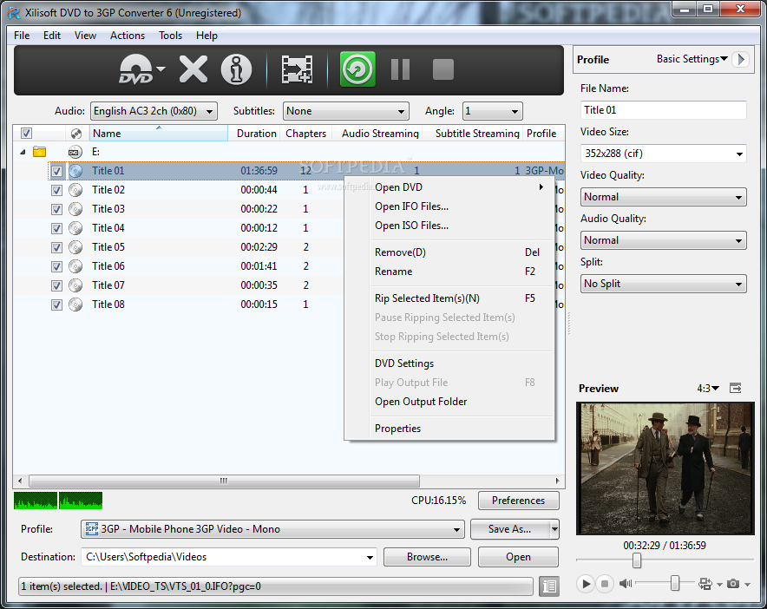
Task: Open the Video Size dropdown
Action: pos(663,154)
